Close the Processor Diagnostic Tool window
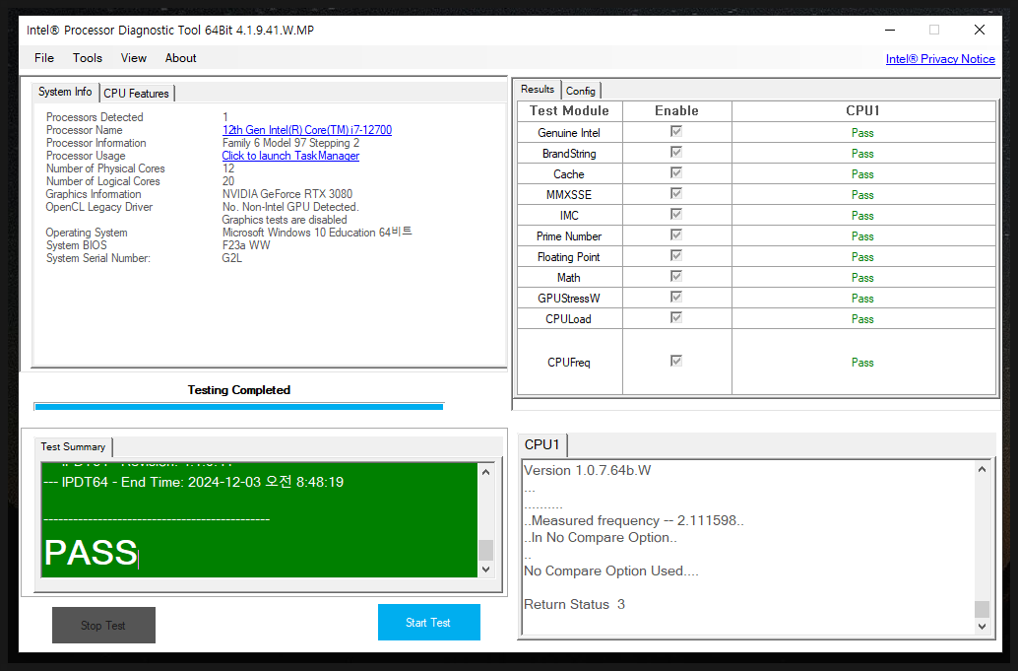1018x671 pixels. [x=979, y=30]
